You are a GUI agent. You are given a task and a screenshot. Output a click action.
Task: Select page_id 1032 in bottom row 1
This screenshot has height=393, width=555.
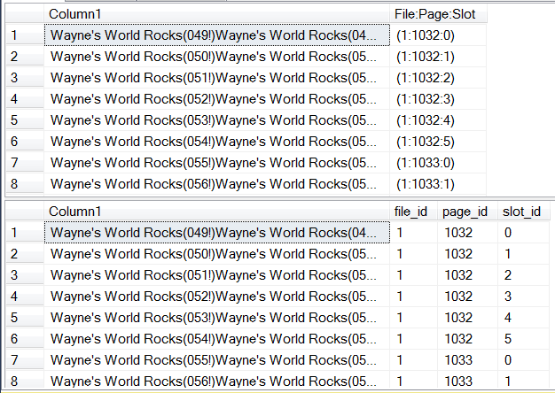click(x=467, y=233)
